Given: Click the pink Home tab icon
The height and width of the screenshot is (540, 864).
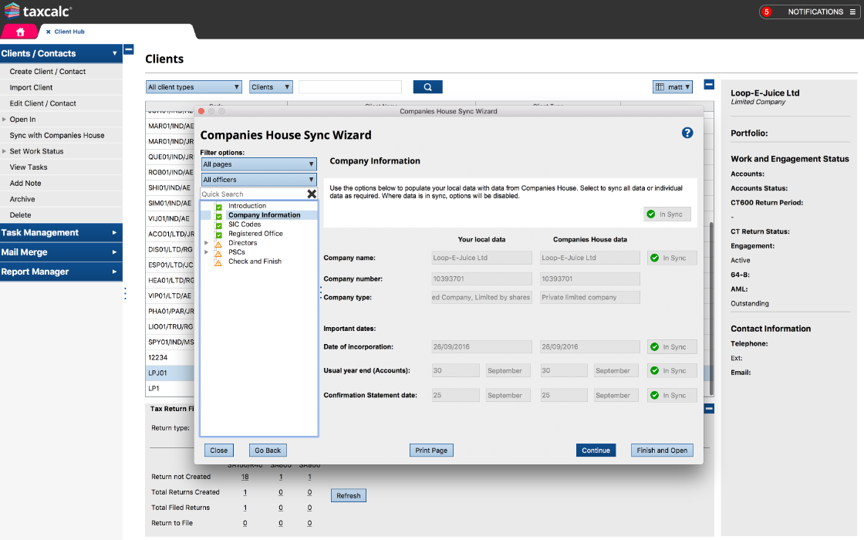Looking at the screenshot, I should pos(20,32).
